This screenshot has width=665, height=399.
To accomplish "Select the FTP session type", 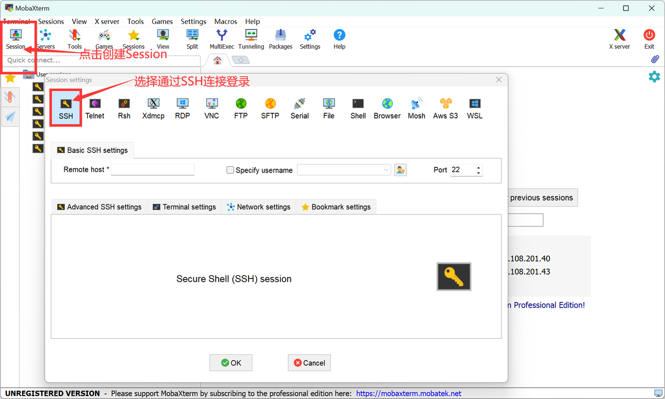I will click(x=241, y=109).
